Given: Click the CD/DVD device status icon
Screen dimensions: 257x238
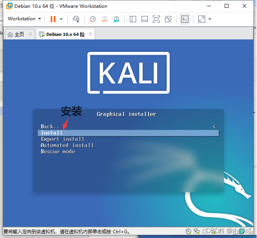Looking at the screenshot, I should tap(188, 231).
